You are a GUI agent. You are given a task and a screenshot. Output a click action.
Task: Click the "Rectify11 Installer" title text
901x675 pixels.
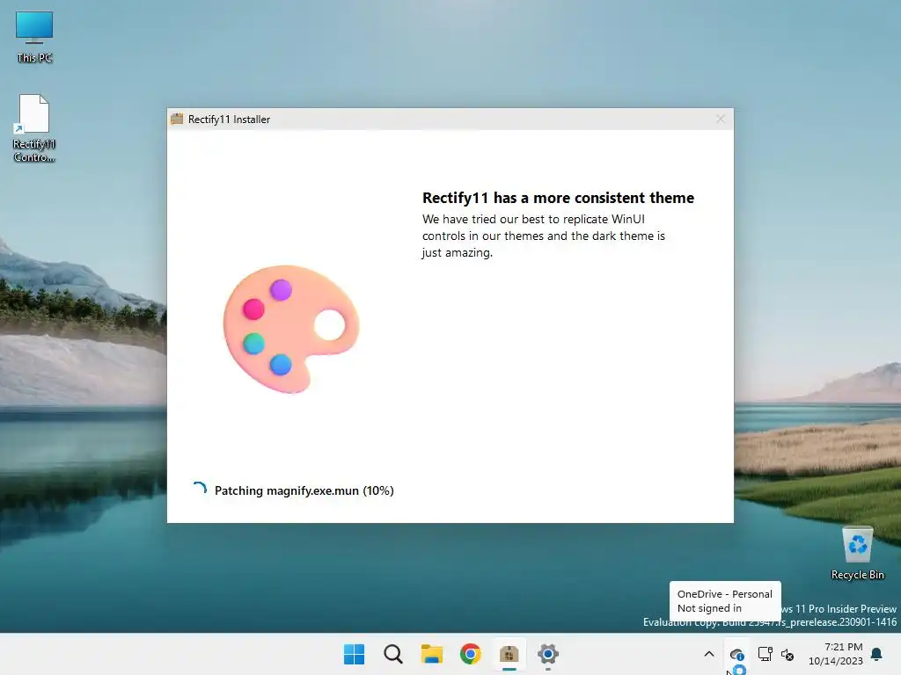229,120
